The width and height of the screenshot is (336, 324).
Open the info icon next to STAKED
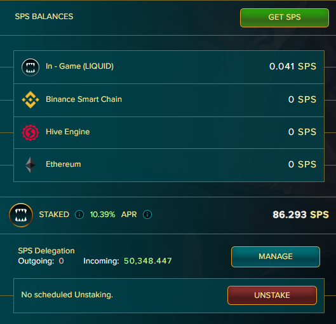pyautogui.click(x=79, y=215)
